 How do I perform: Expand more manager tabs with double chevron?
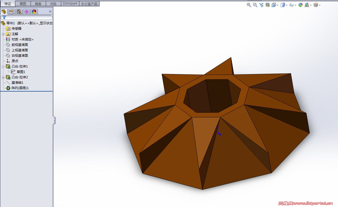(x=50, y=11)
